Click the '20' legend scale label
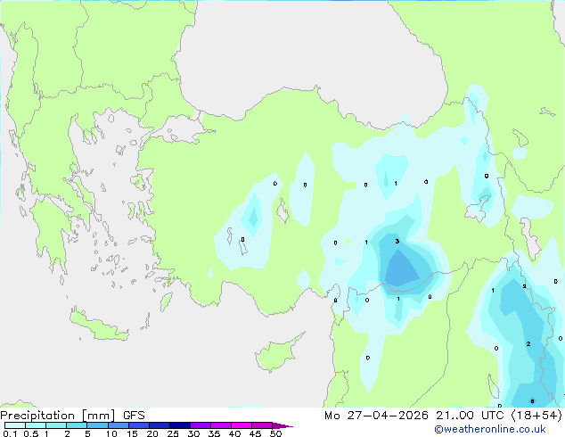The image size is (565, 437). [x=152, y=433]
